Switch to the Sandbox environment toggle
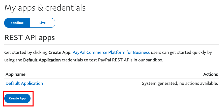 tap(17, 23)
